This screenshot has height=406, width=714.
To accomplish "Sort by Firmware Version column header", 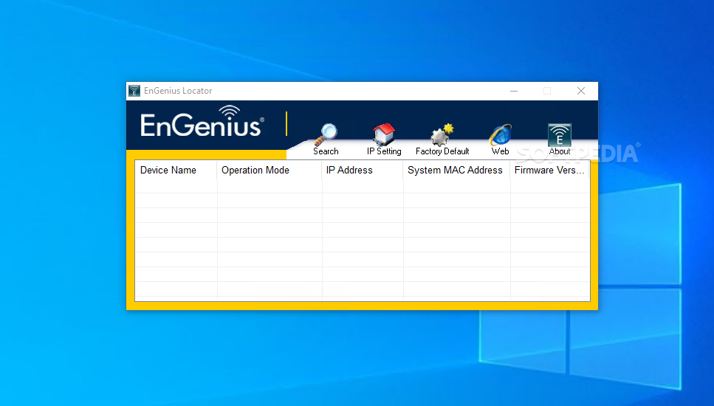I will pyautogui.click(x=549, y=171).
